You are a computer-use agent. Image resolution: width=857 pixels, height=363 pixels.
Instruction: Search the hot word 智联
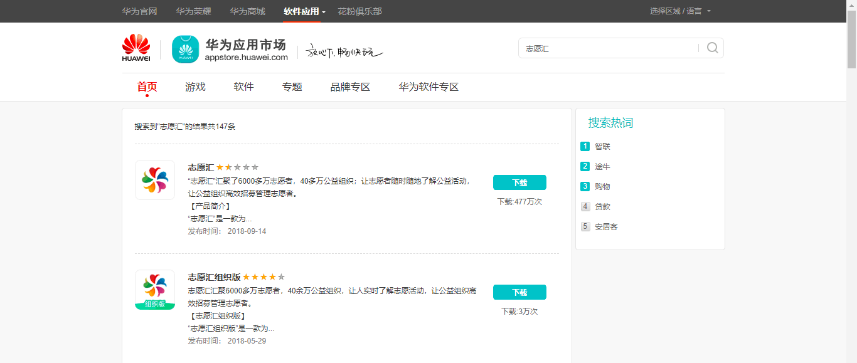coord(602,146)
